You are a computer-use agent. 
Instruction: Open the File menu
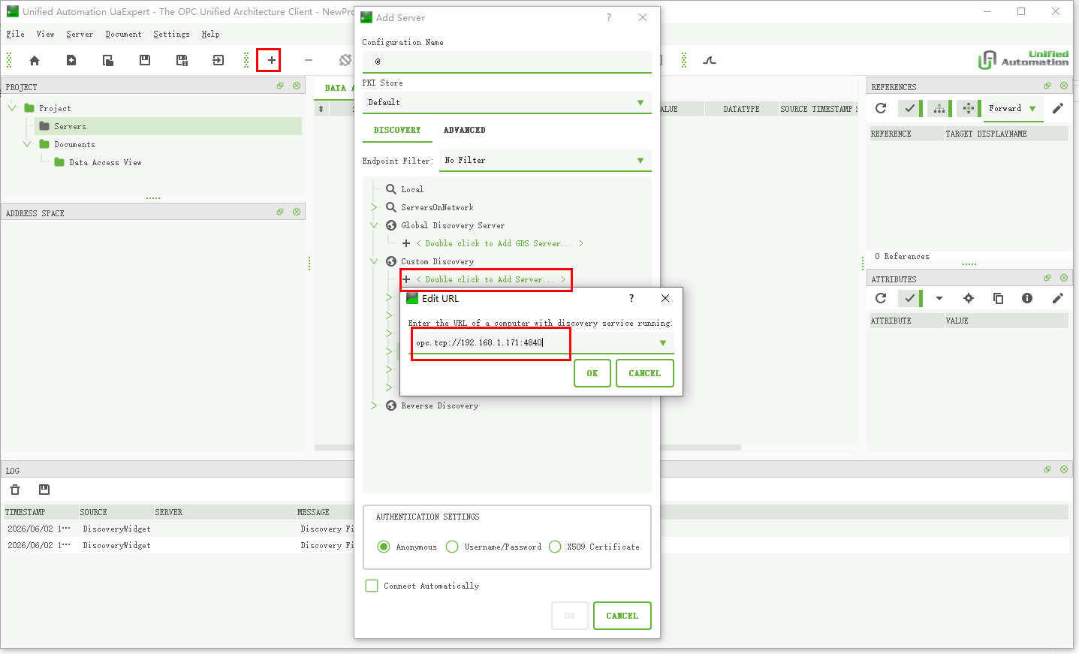(15, 35)
